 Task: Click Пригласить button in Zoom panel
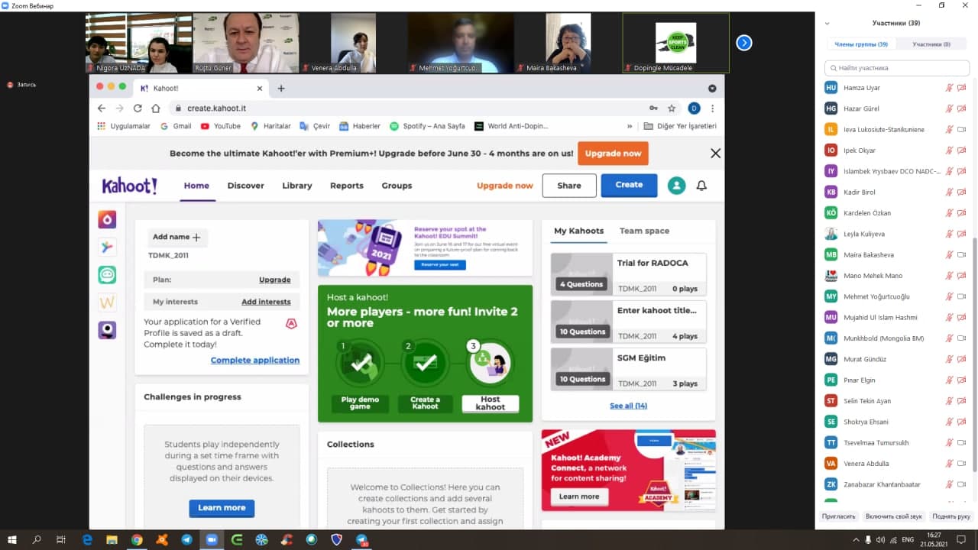(839, 516)
